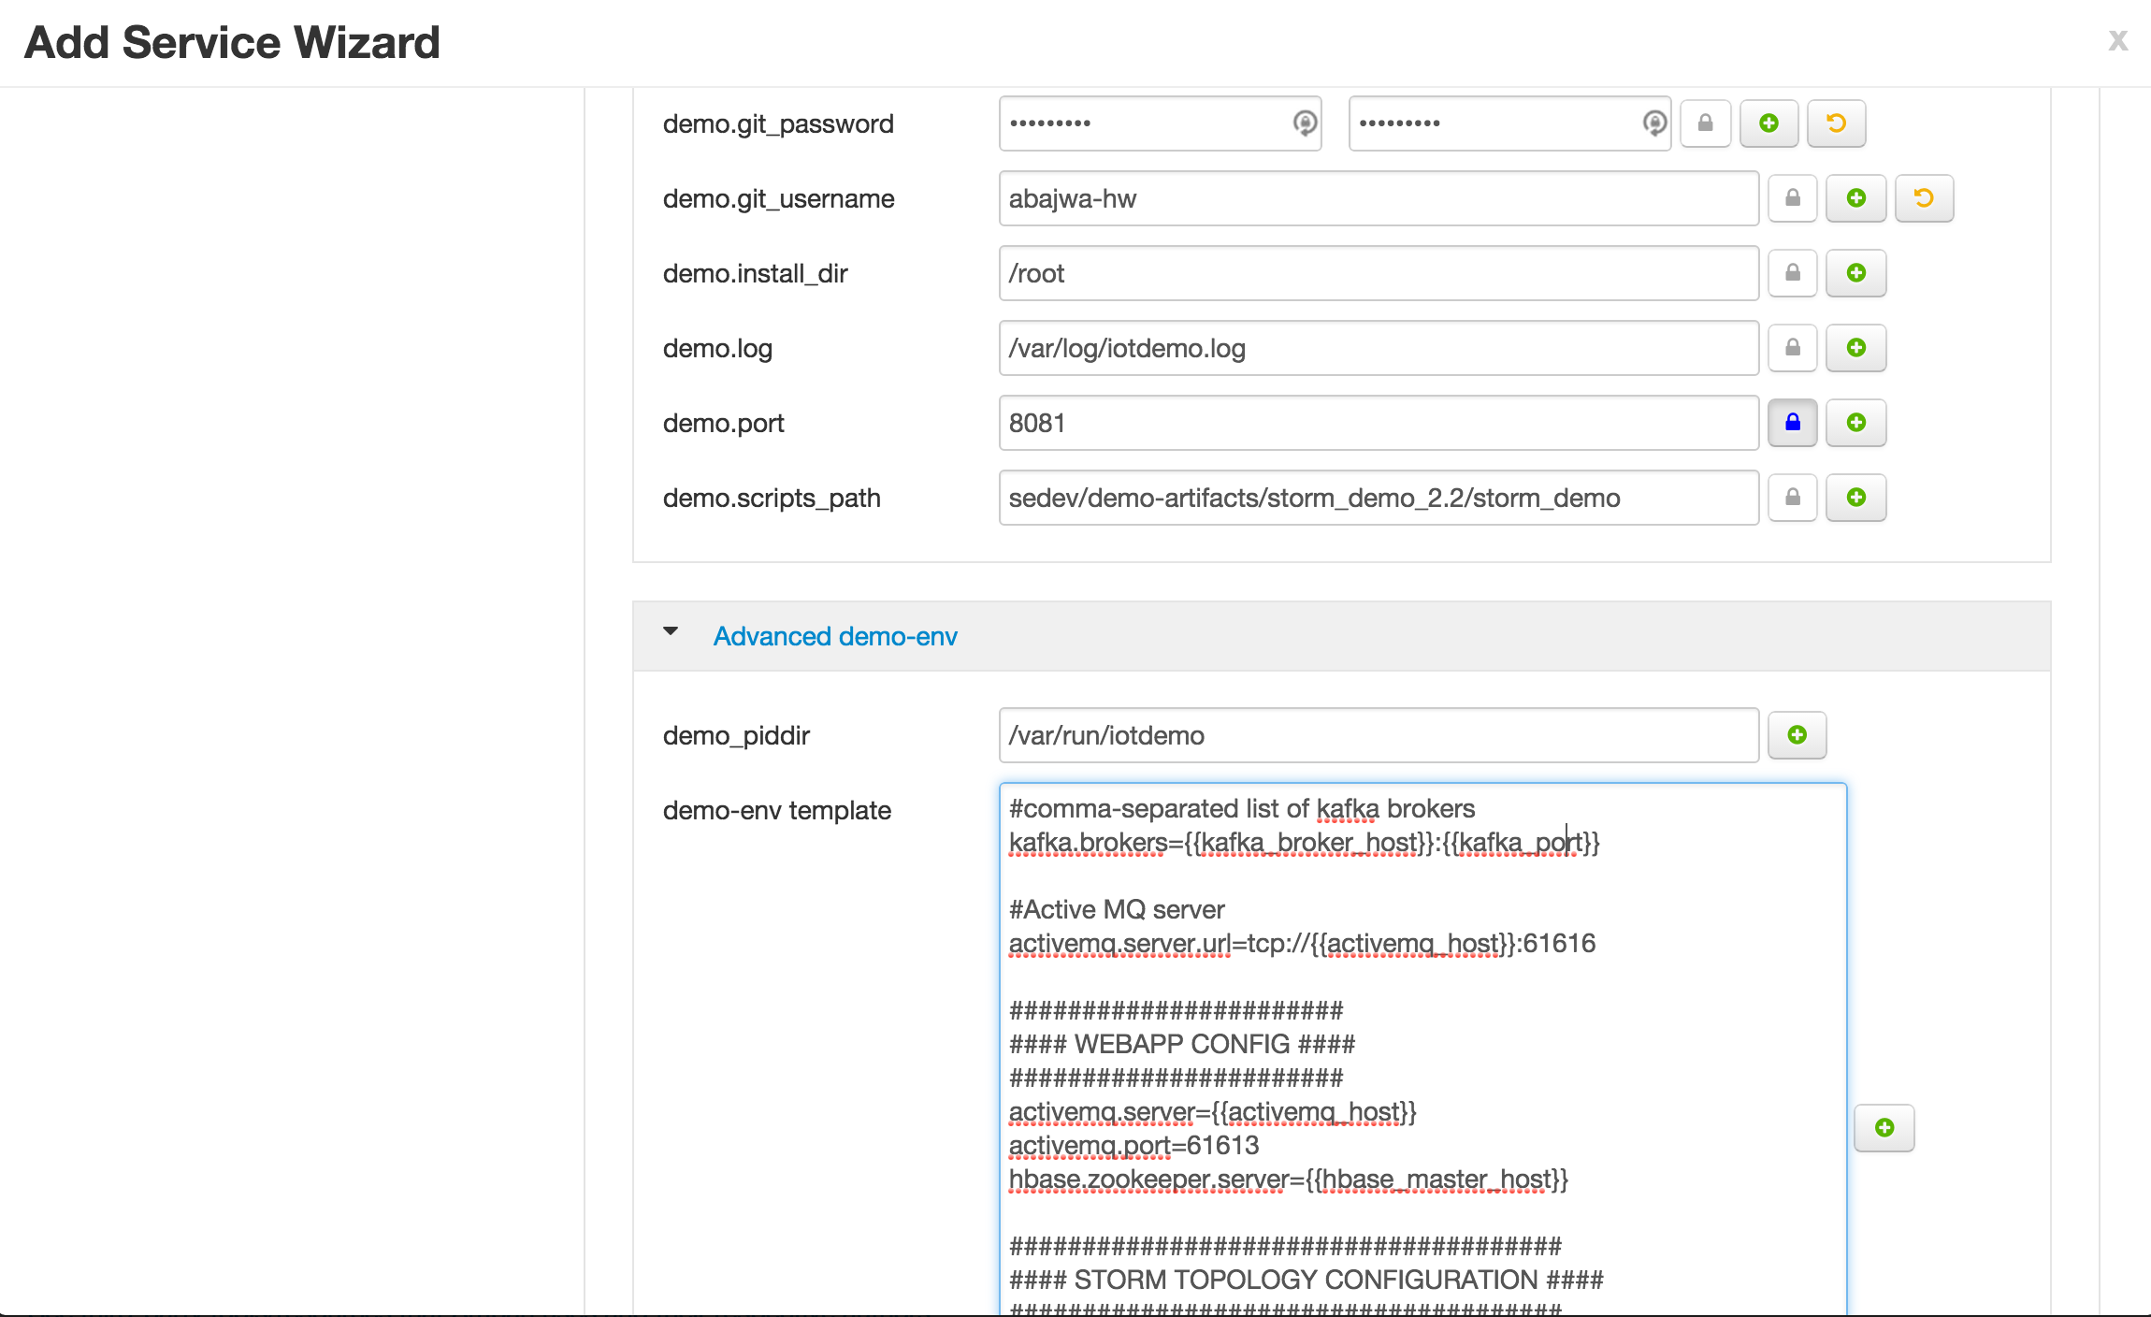Click green plus icon beside demo_piddir
Image resolution: width=2151 pixels, height=1317 pixels.
1797,735
